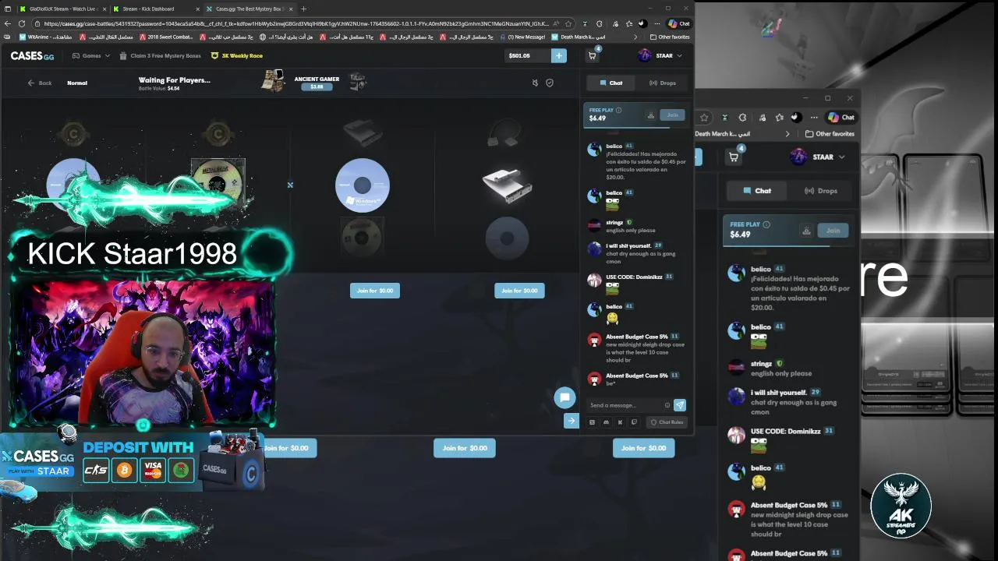Open the STAAR profile dropdown in front window
The height and width of the screenshot is (561, 998).
coord(660,55)
